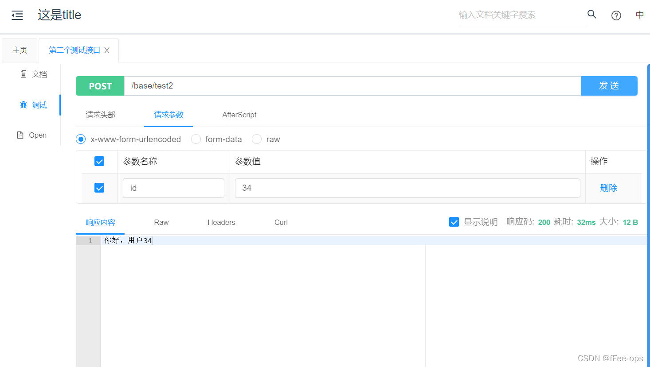Click the 参数值 column header

248,161
